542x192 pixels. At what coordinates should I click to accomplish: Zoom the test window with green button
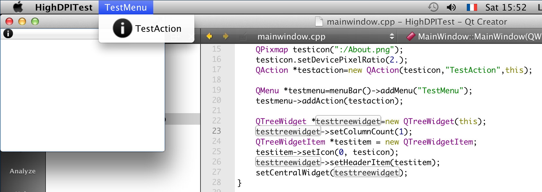tap(35, 21)
